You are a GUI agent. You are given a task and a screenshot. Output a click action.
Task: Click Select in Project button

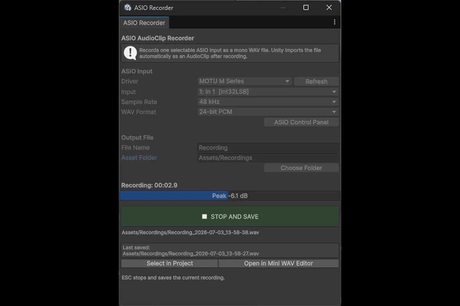(170, 264)
